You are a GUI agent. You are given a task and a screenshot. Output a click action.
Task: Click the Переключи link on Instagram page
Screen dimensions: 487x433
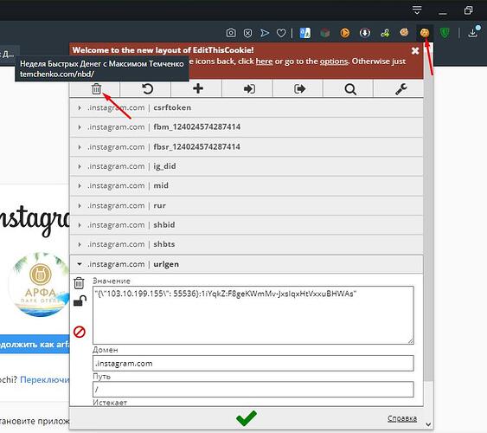click(x=45, y=380)
